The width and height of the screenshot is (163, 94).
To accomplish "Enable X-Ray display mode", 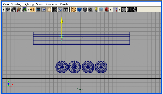I will point(123,10).
